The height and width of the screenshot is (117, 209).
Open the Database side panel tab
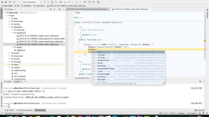coord(207,14)
